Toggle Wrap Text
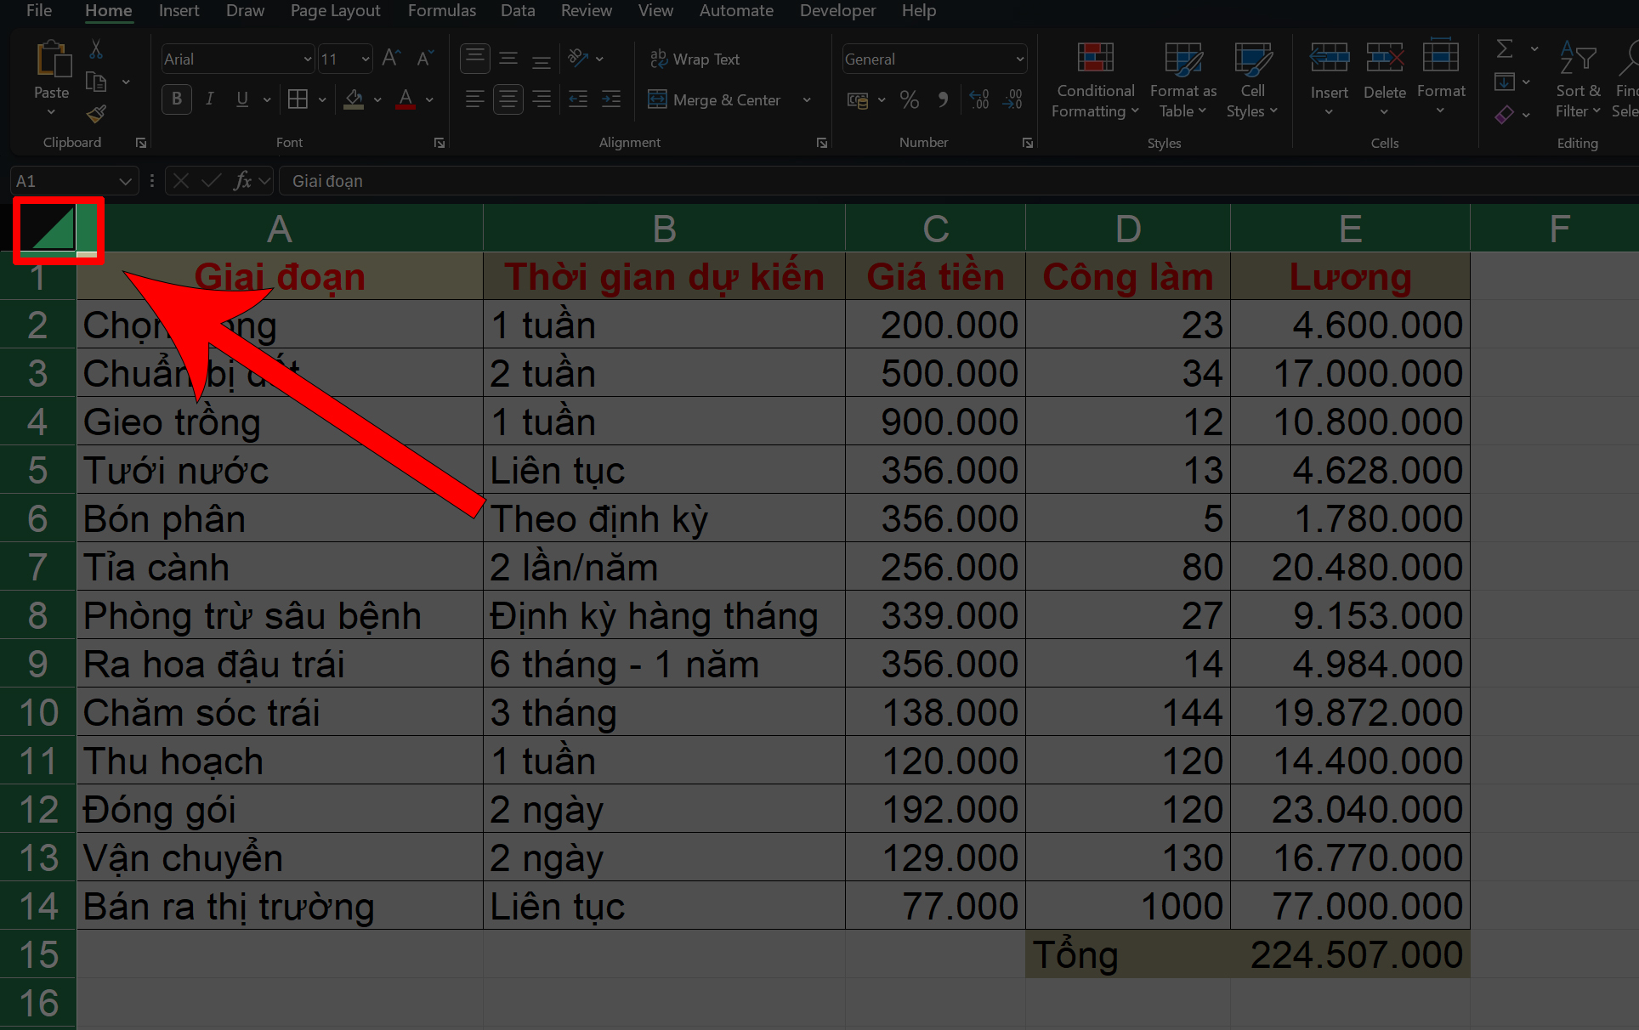The image size is (1639, 1030). point(695,59)
